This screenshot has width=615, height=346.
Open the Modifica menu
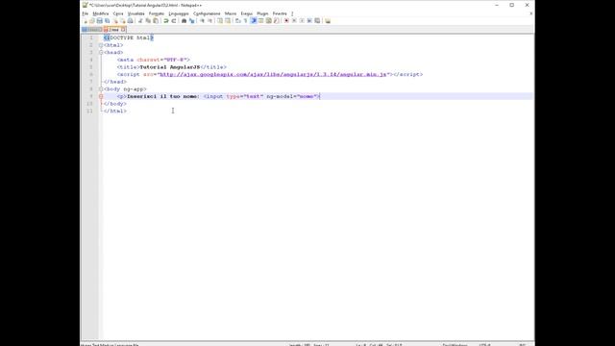click(x=101, y=13)
